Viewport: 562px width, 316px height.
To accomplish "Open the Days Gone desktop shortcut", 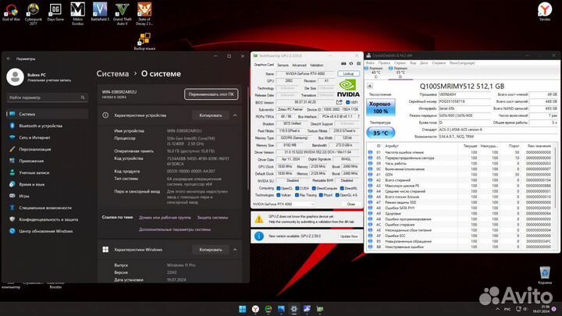I will 55,12.
